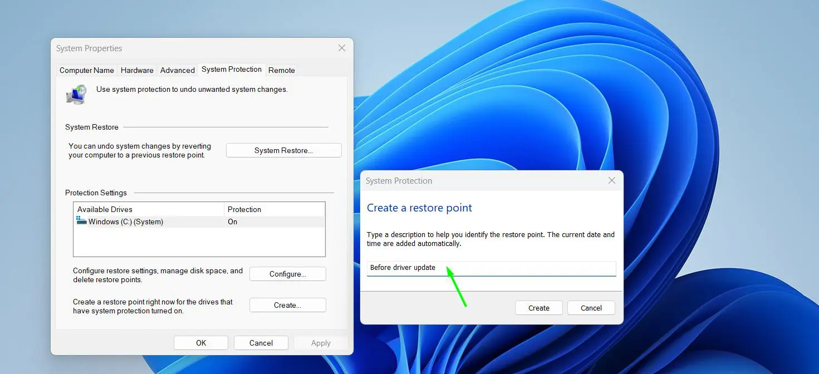The width and height of the screenshot is (819, 374).
Task: Click the restore point description field
Action: pos(491,268)
